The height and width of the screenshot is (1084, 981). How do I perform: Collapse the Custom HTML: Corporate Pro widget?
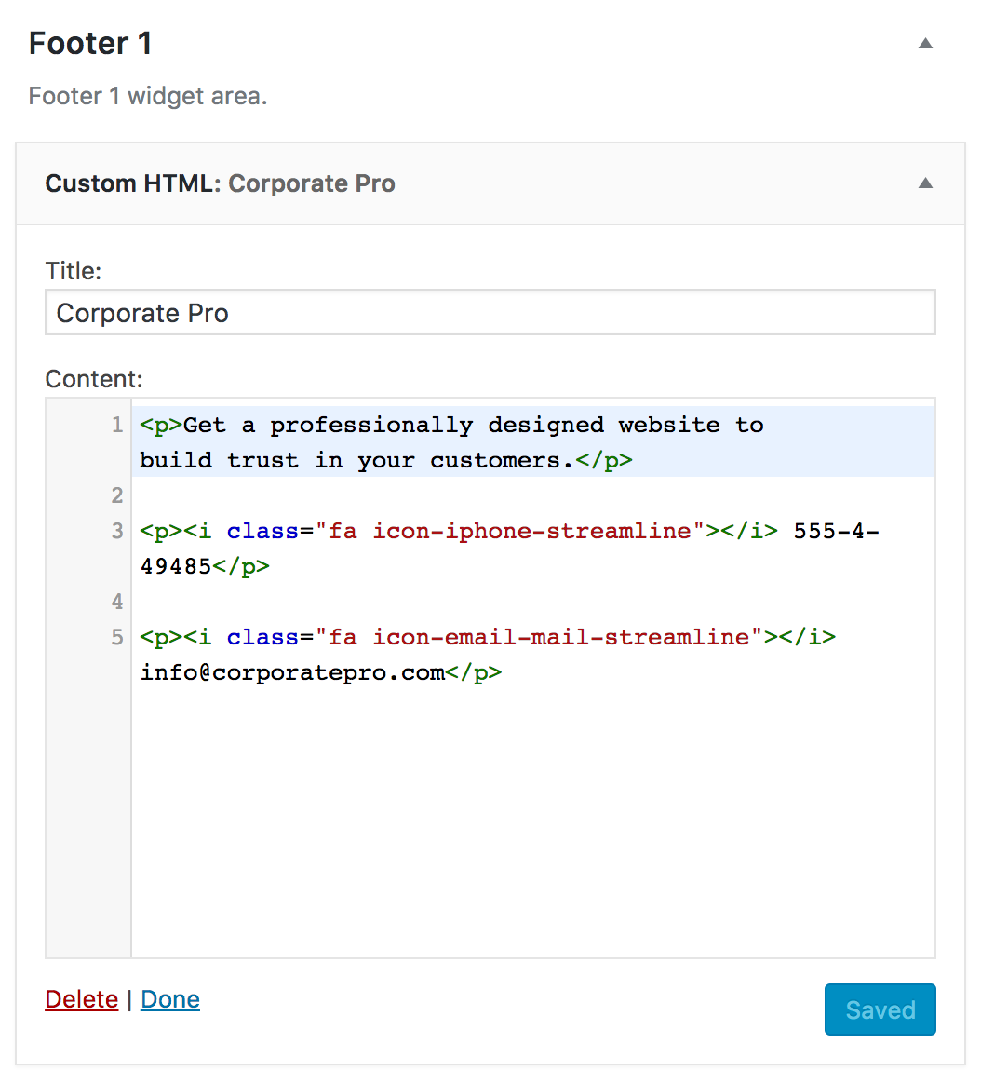pyautogui.click(x=924, y=183)
